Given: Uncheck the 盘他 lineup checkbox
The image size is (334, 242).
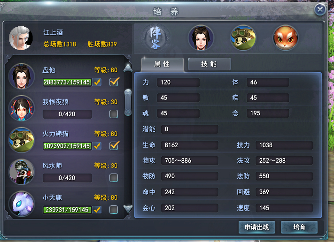Looking at the screenshot, I should click(114, 82).
